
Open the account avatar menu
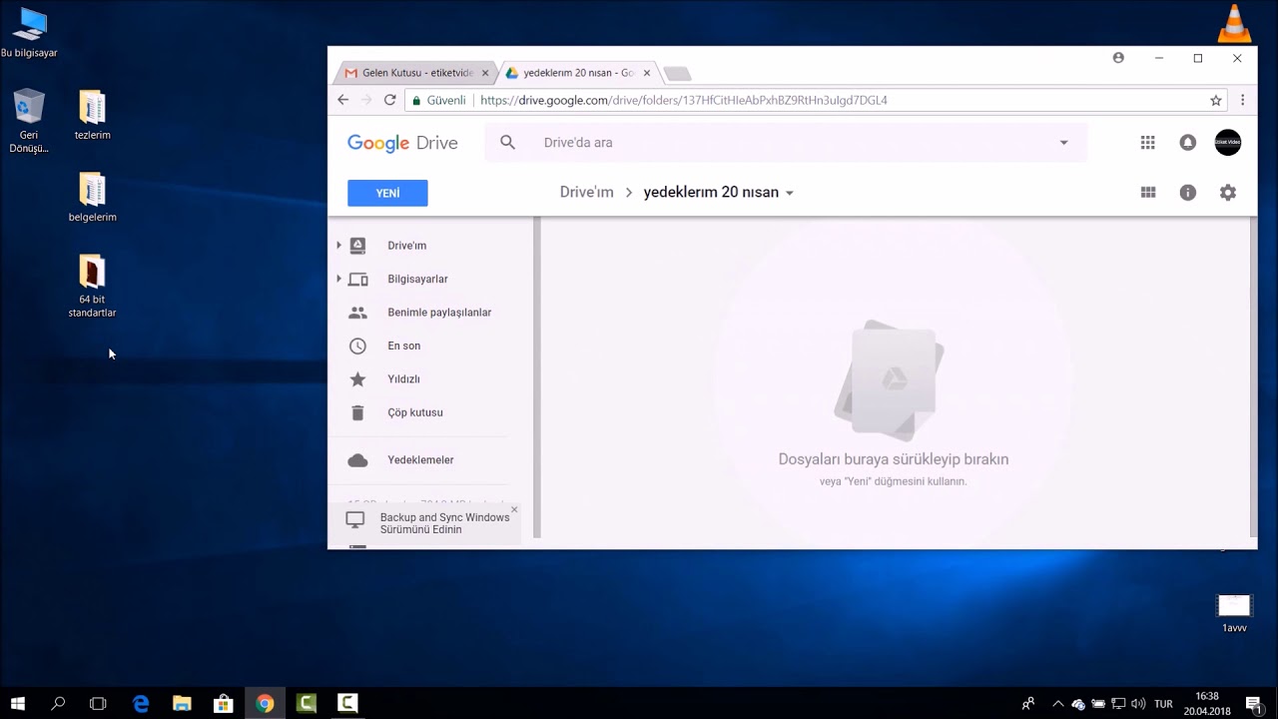point(1228,143)
